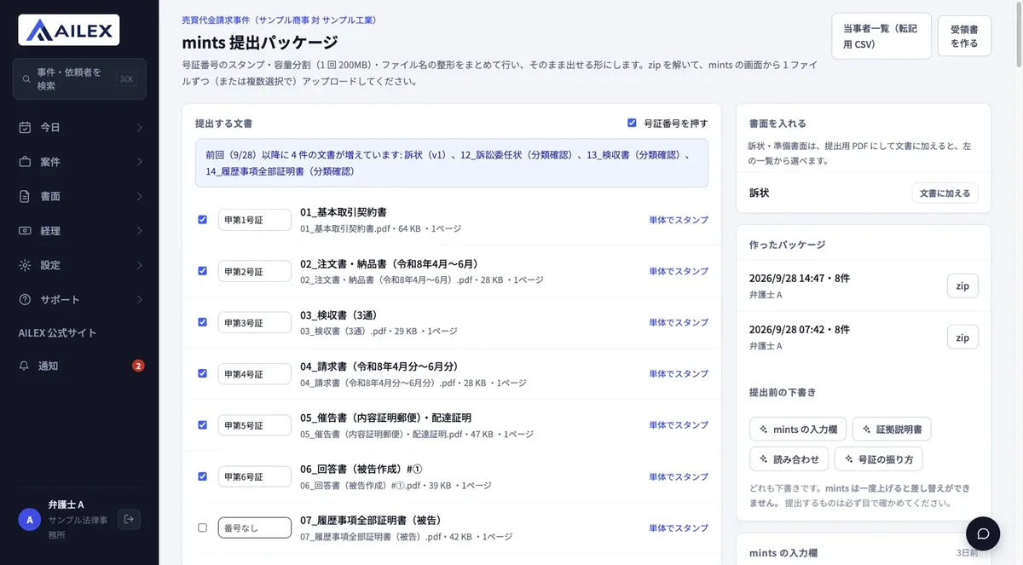Open 案件 in the sidebar
This screenshot has height=565, width=1023.
coord(79,161)
